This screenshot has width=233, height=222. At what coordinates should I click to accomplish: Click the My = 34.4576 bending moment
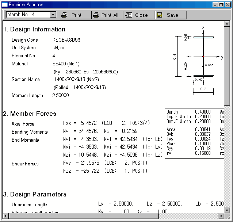coord(81,131)
